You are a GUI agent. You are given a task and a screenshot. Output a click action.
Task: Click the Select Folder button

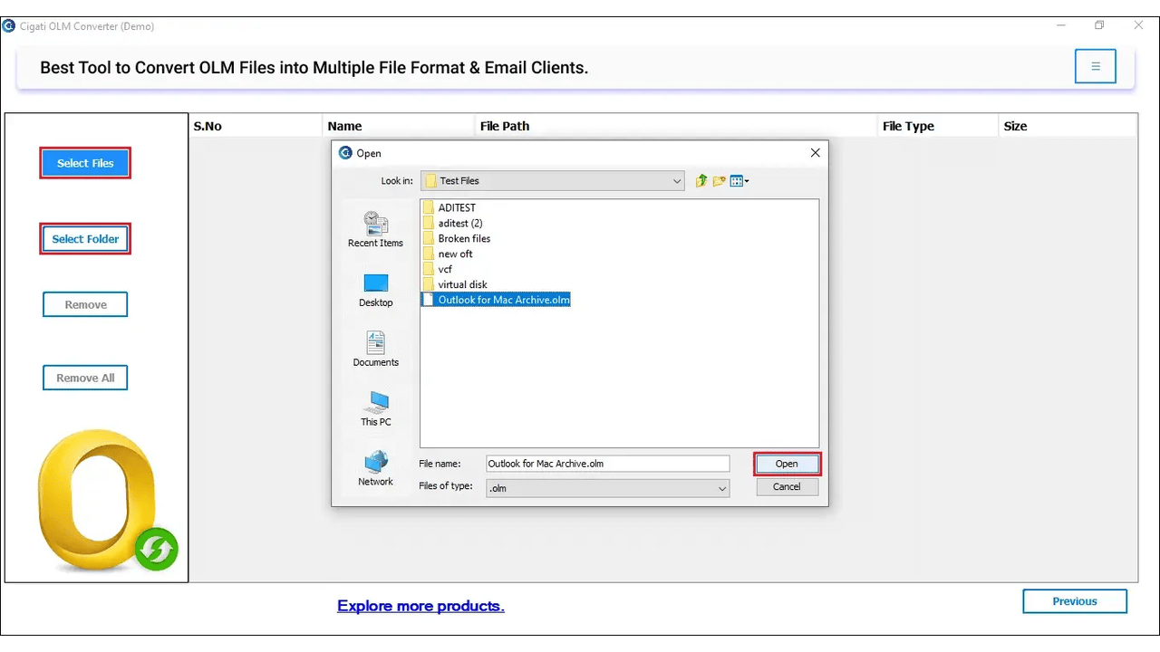[85, 239]
